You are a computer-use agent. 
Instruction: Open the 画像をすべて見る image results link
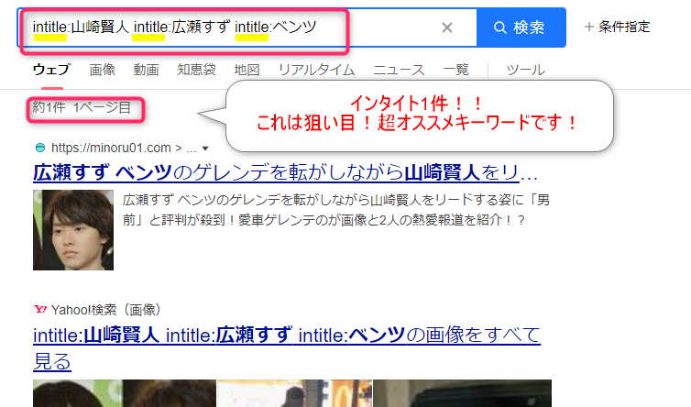tap(286, 345)
